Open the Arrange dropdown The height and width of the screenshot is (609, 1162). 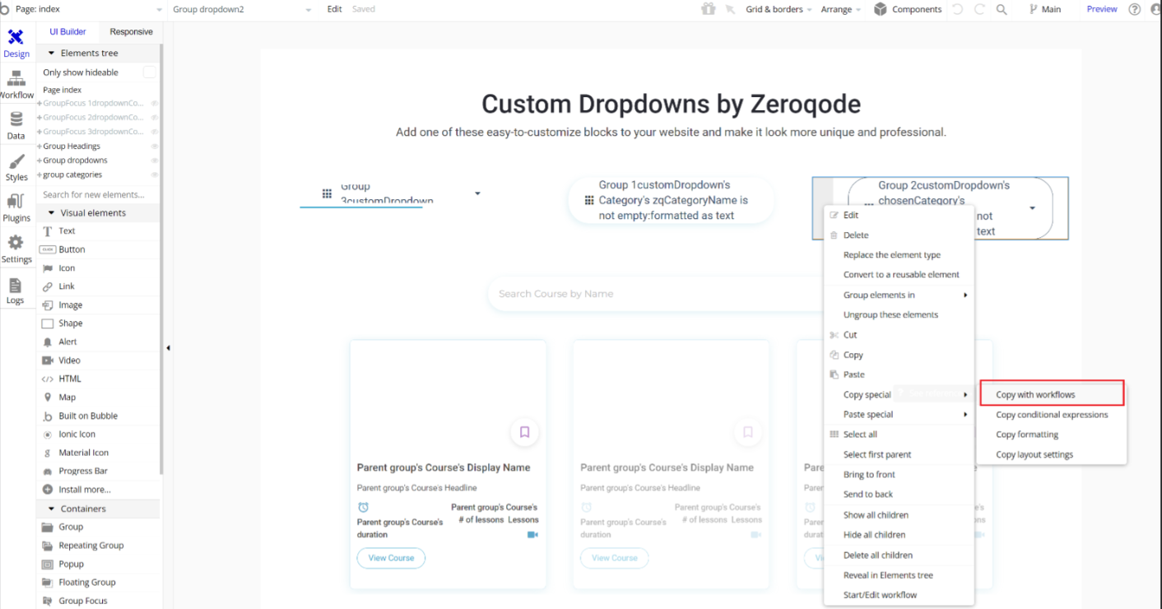point(841,9)
